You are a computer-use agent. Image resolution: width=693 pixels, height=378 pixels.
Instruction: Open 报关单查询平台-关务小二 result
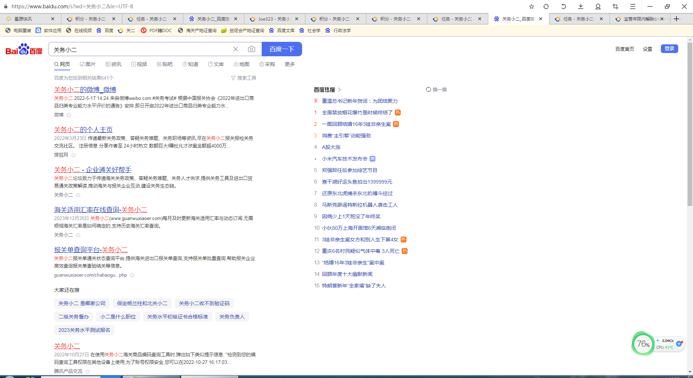click(x=91, y=250)
